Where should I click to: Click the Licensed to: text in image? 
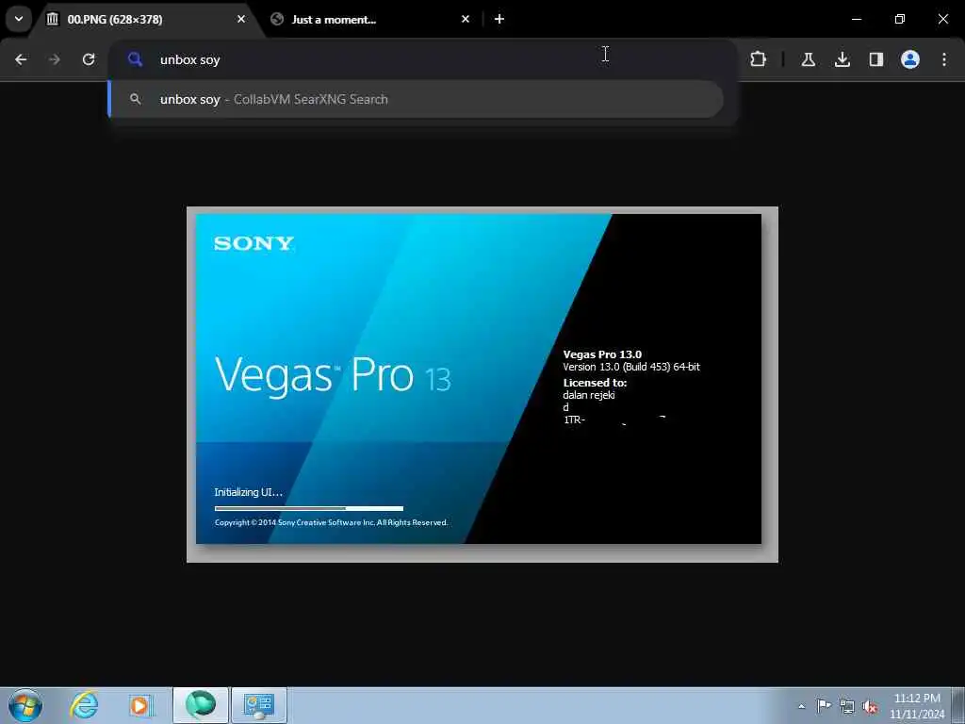click(595, 383)
